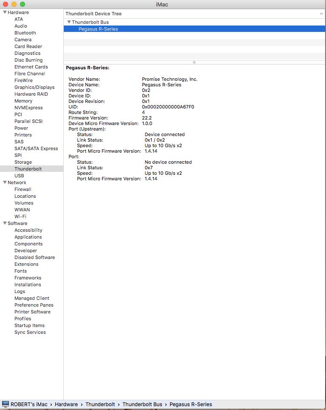The image size is (326, 410).
Task: Click Thunderbolt in the bottom path bar
Action: tap(100, 404)
